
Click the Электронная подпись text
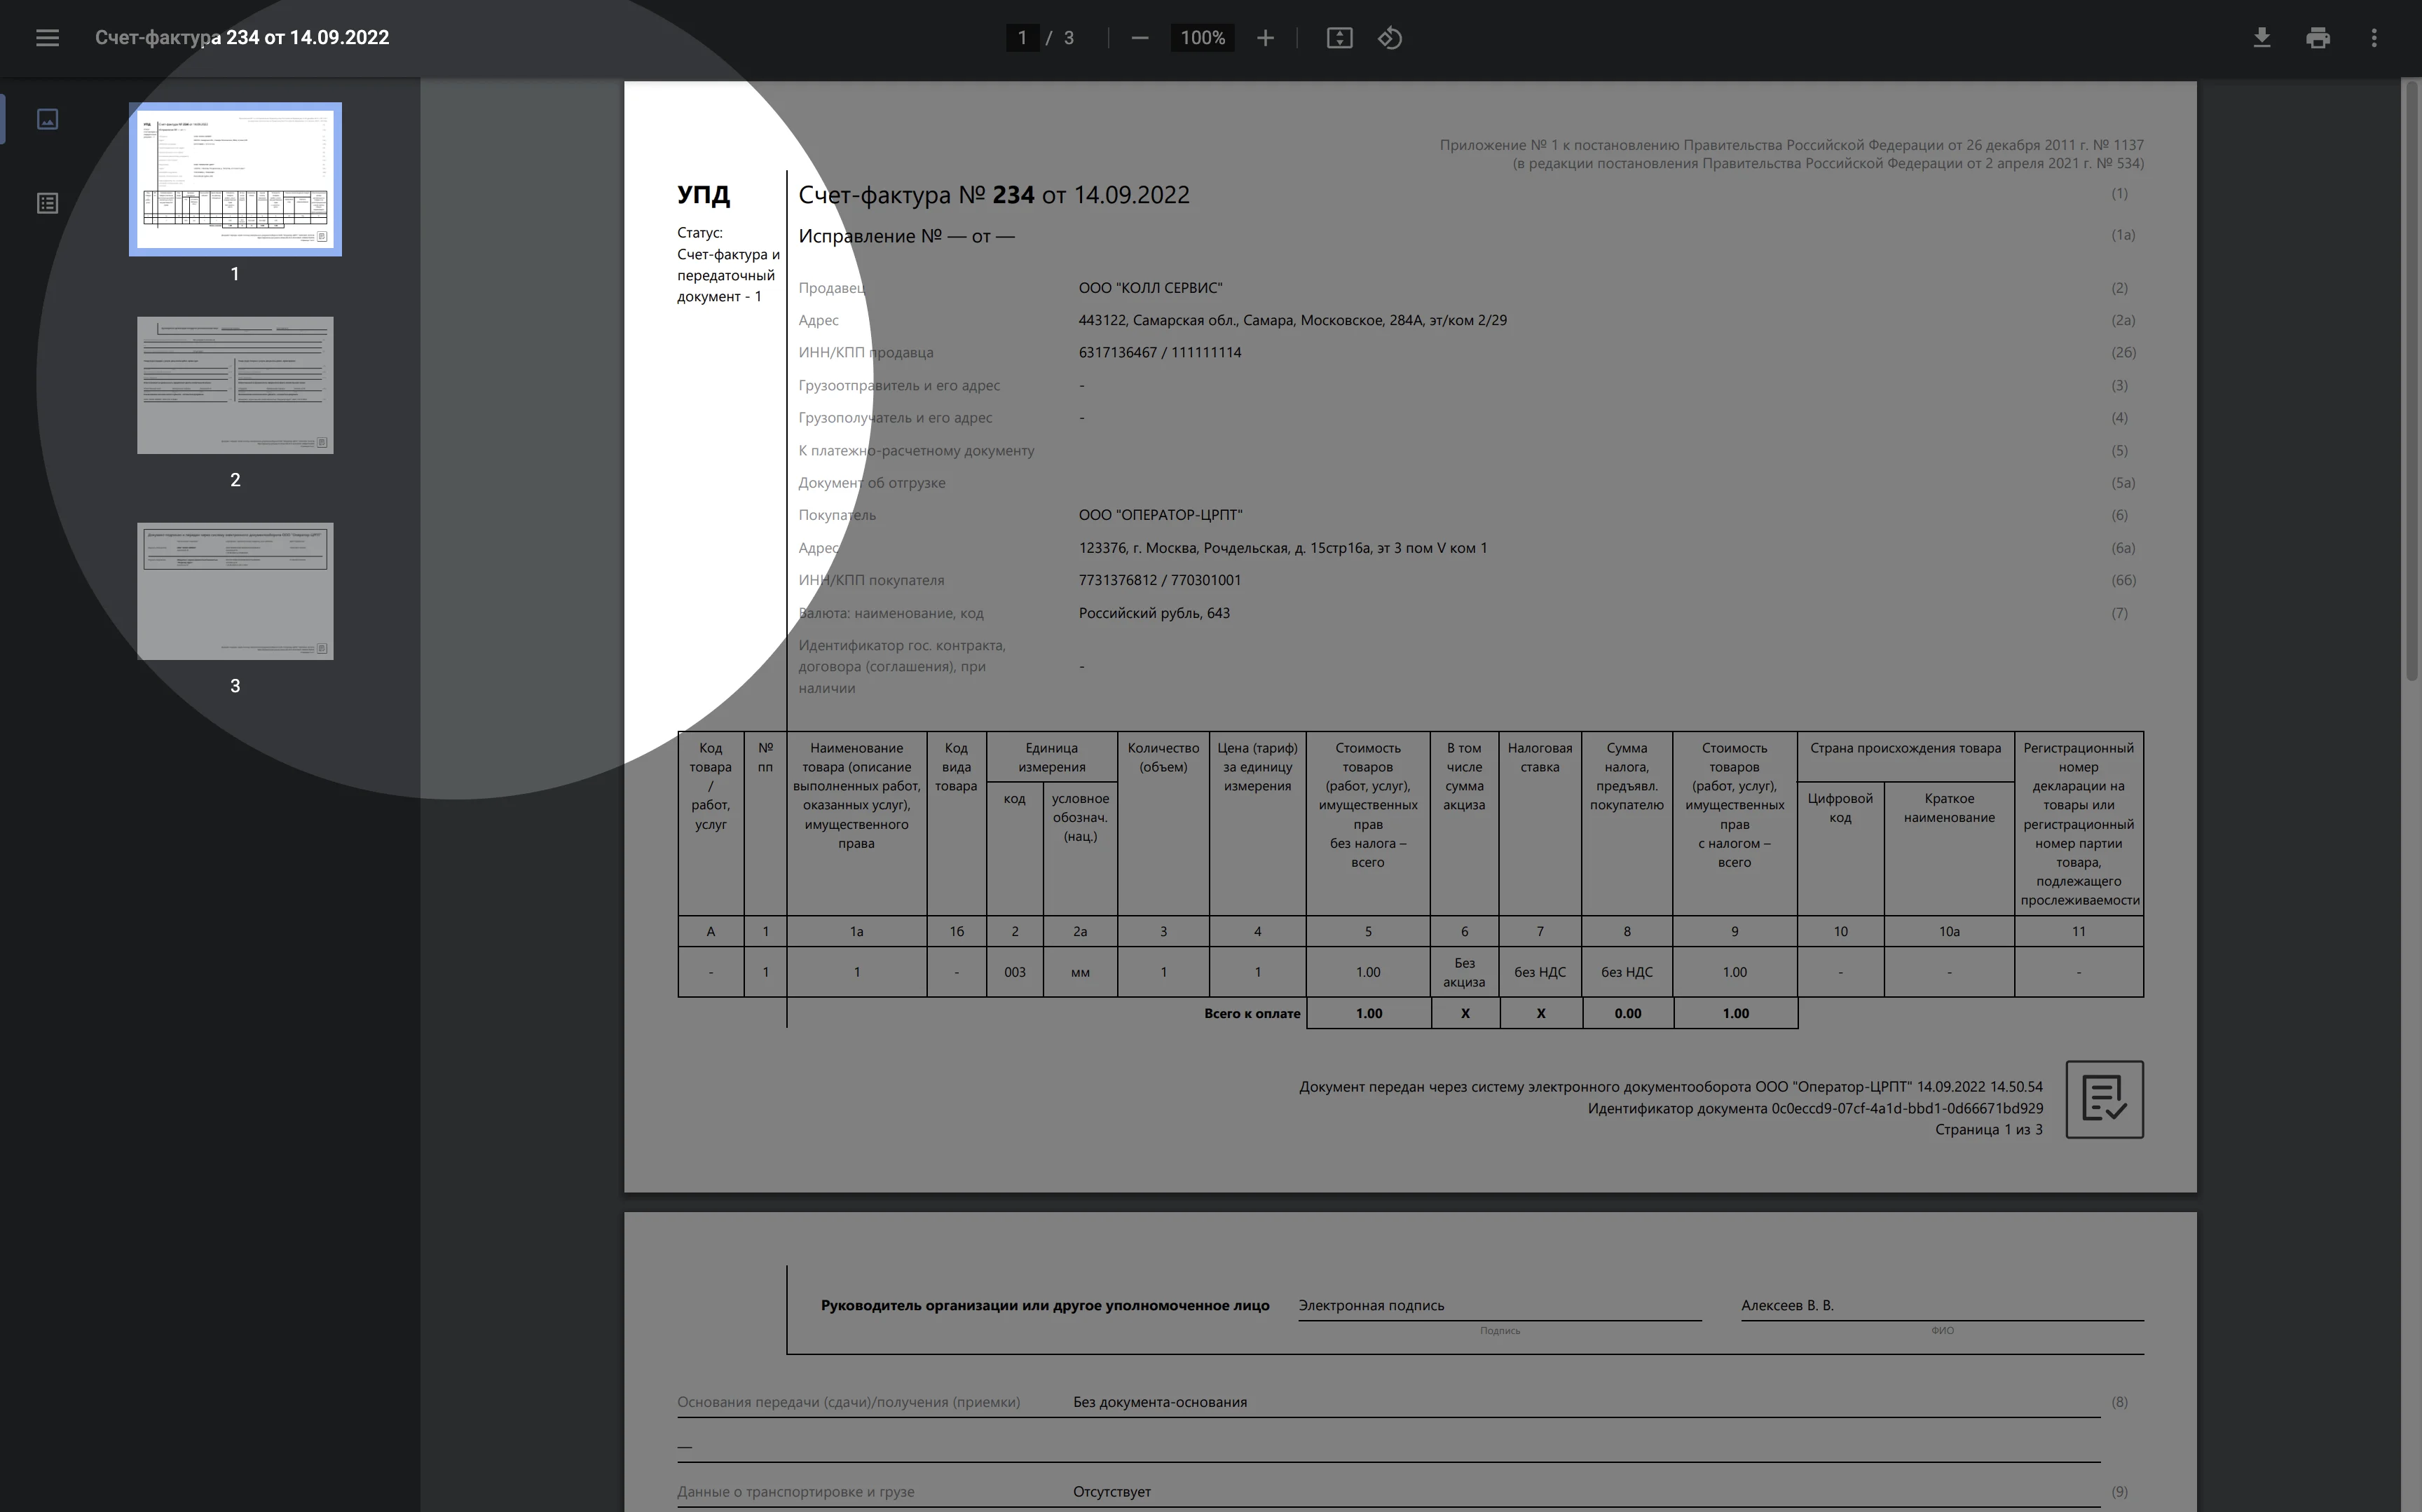1371,1305
